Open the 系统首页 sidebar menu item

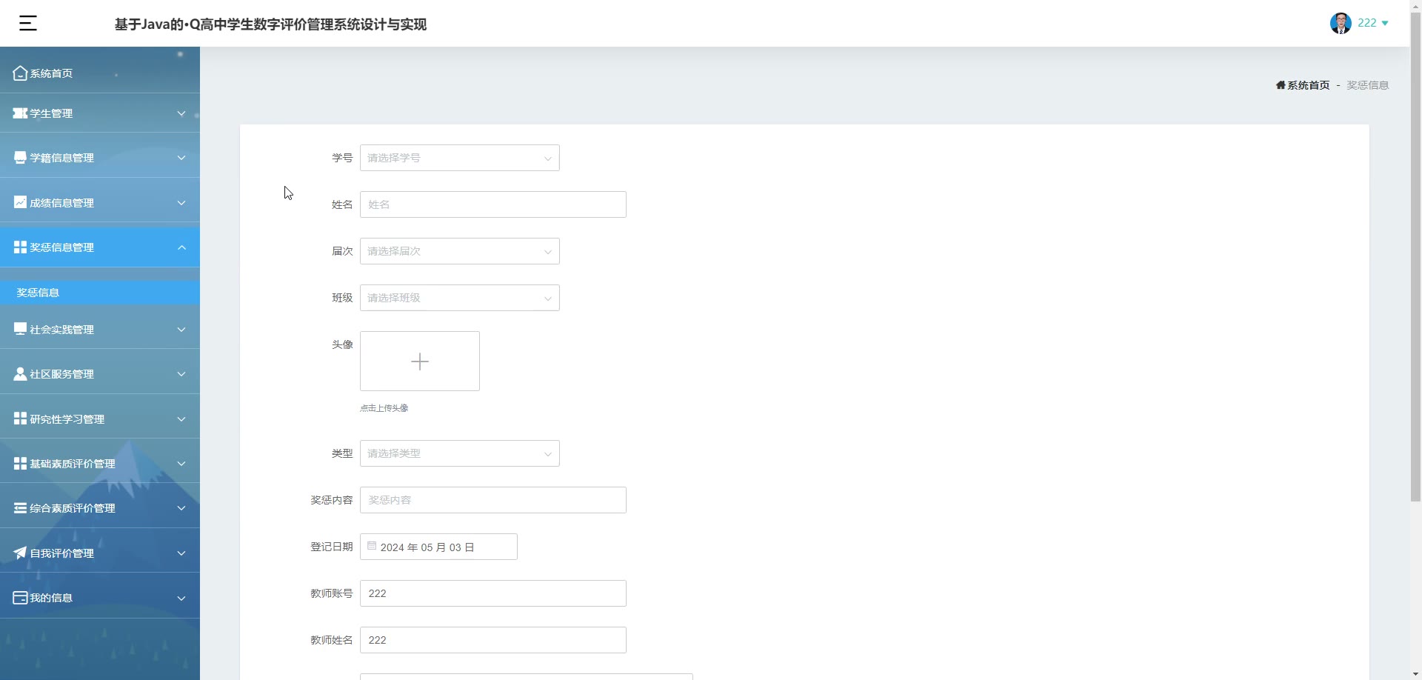point(100,73)
